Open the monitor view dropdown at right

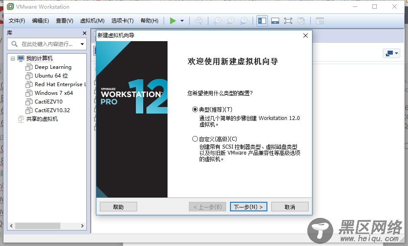392,53
